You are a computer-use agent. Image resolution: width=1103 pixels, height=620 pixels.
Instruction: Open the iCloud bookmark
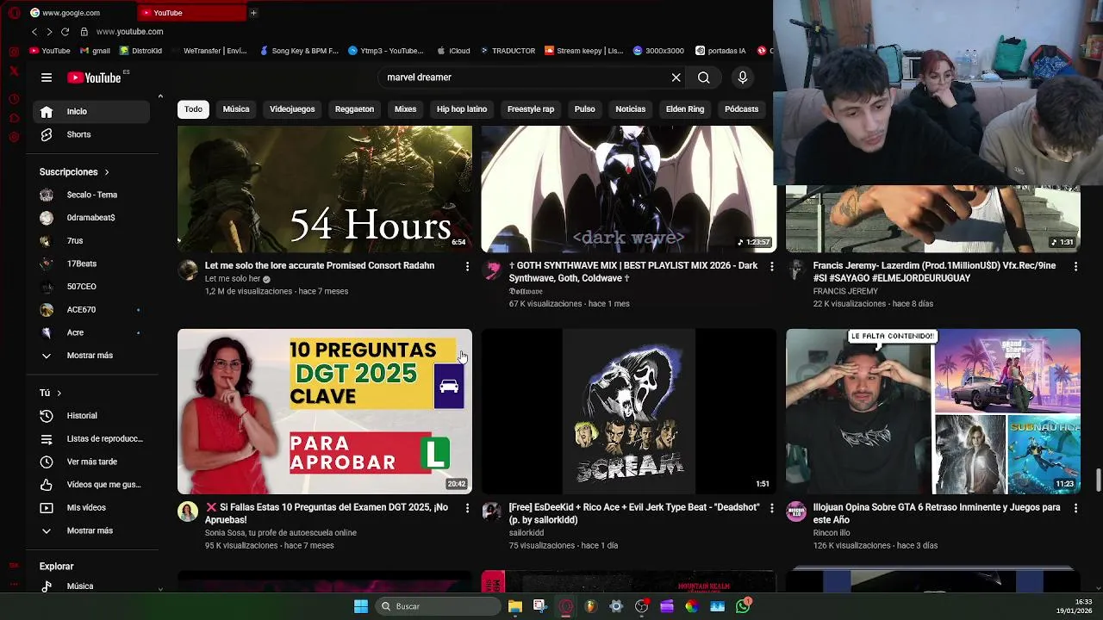453,51
